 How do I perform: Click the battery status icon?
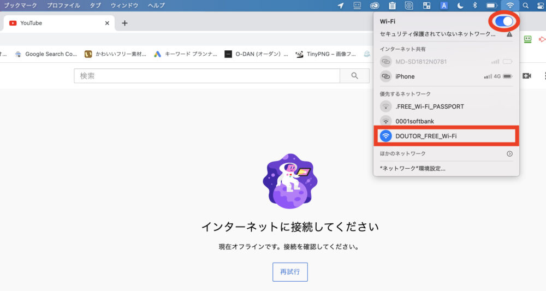(491, 5)
